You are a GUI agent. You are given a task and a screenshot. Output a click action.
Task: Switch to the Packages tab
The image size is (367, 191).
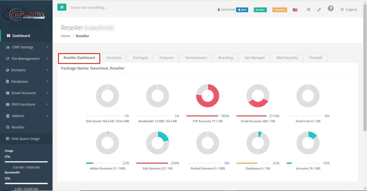[x=140, y=58]
